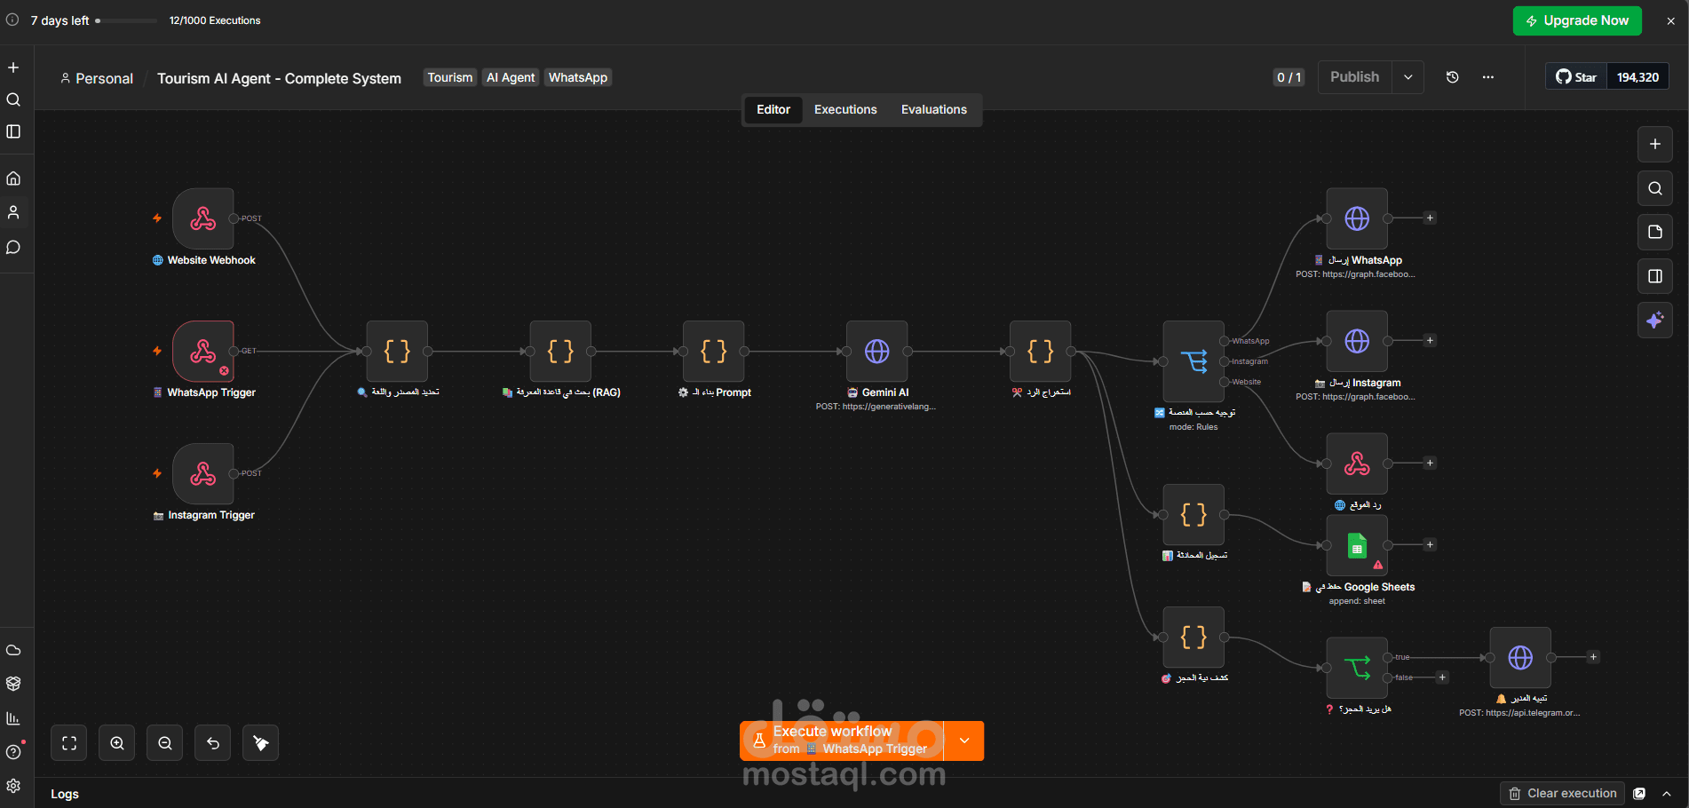Screen dimensions: 1689x808
Task: Open node search on the canvas panel
Action: (1655, 188)
